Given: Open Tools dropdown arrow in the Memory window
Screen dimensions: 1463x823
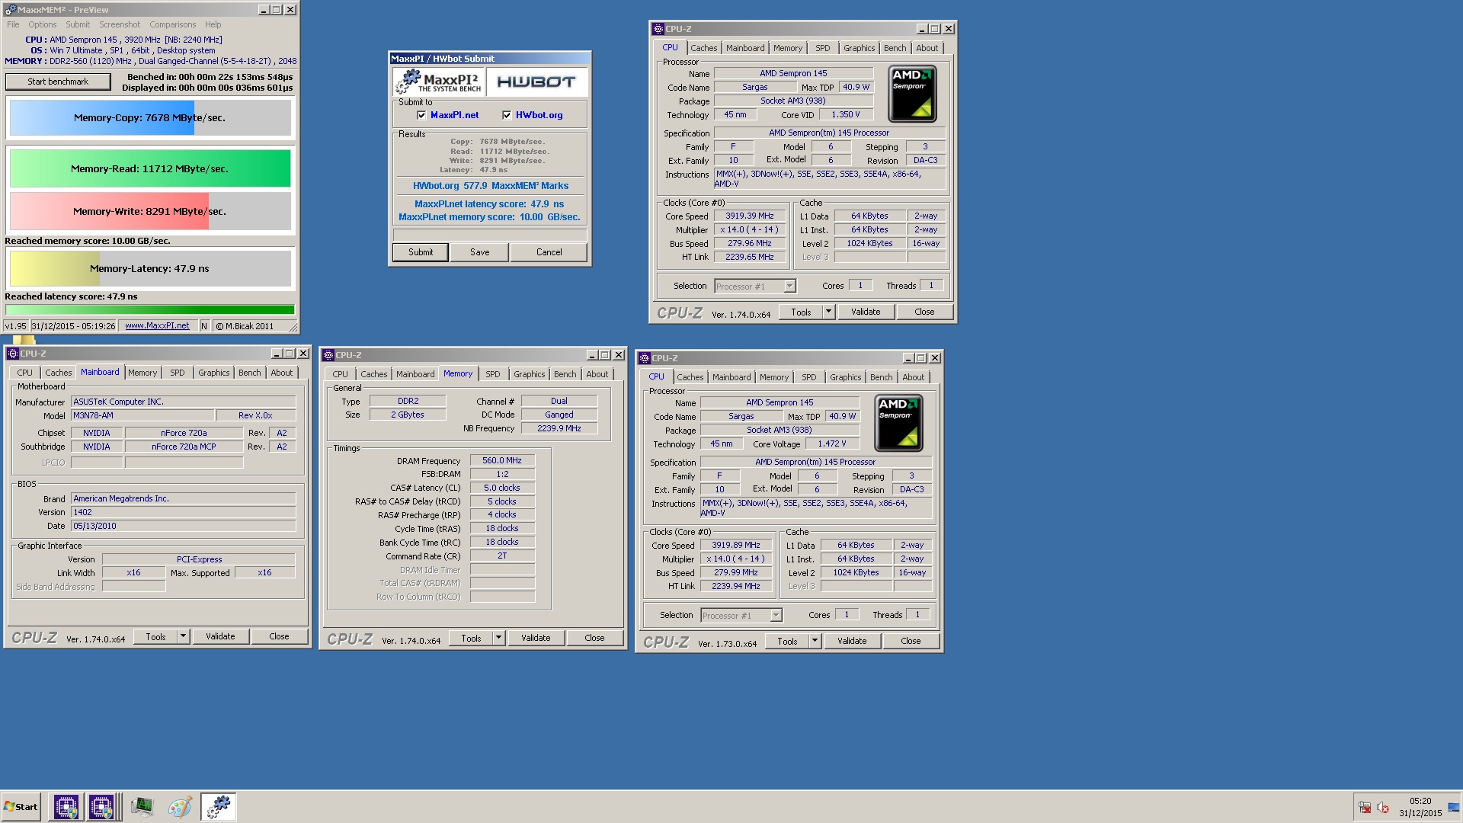Looking at the screenshot, I should pos(498,638).
